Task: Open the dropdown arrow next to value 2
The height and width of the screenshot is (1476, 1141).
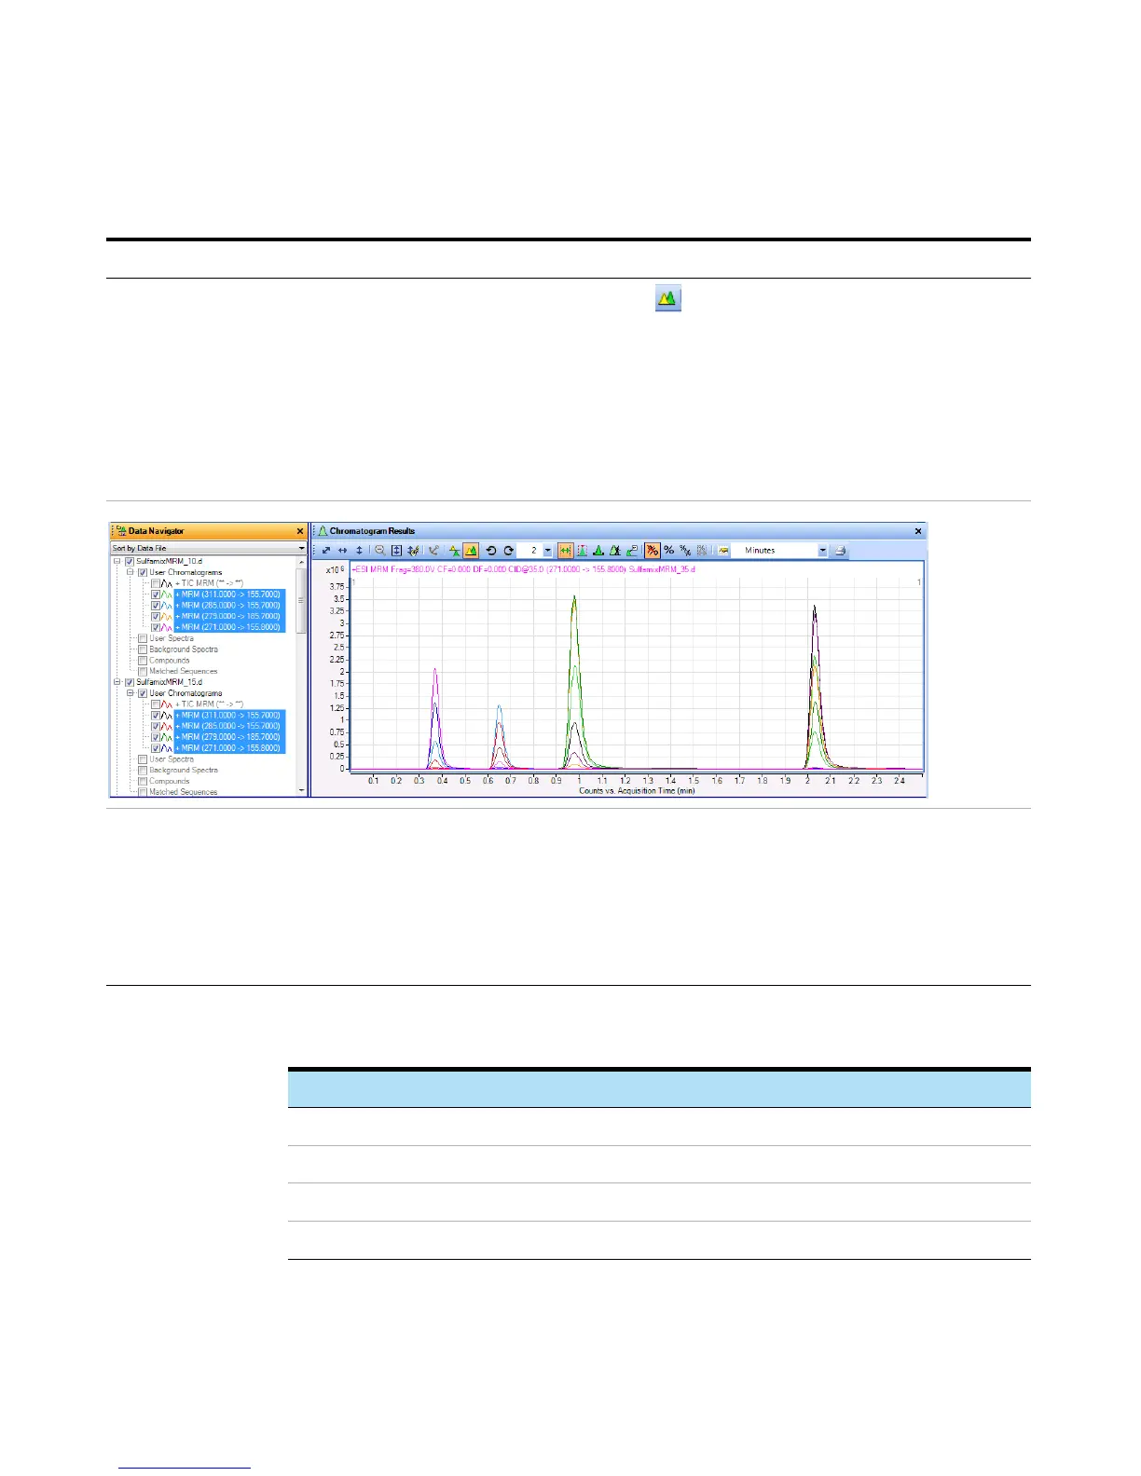Action: click(x=548, y=551)
